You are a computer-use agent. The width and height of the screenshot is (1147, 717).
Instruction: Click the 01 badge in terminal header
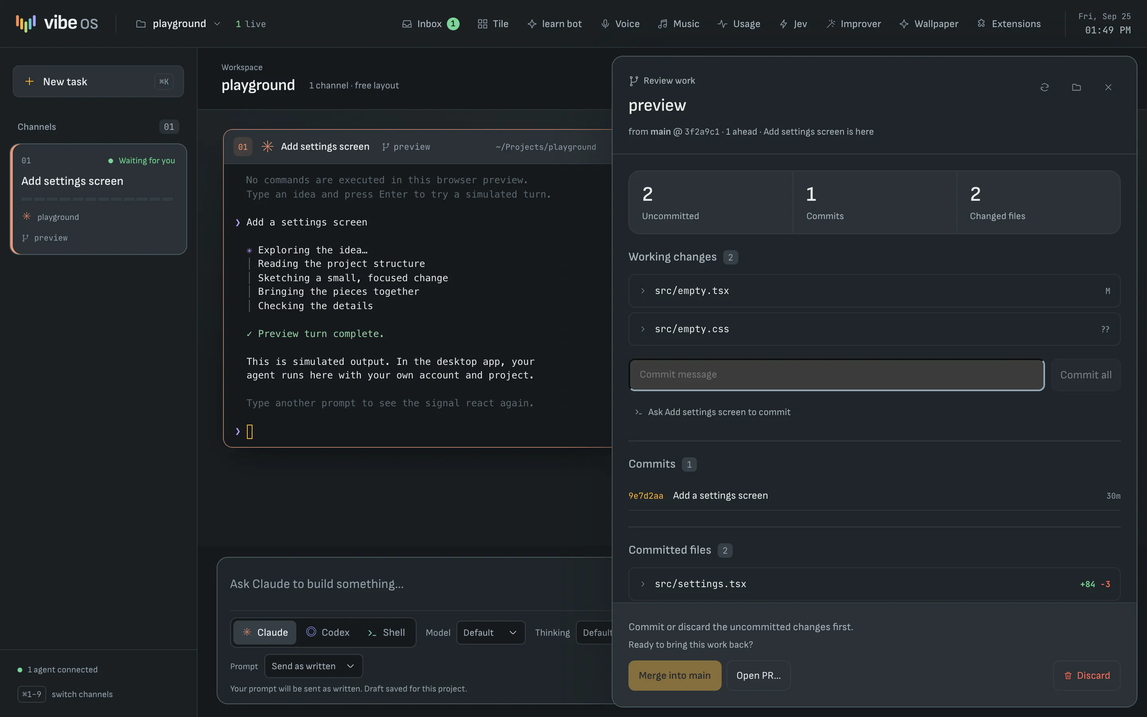click(x=243, y=147)
